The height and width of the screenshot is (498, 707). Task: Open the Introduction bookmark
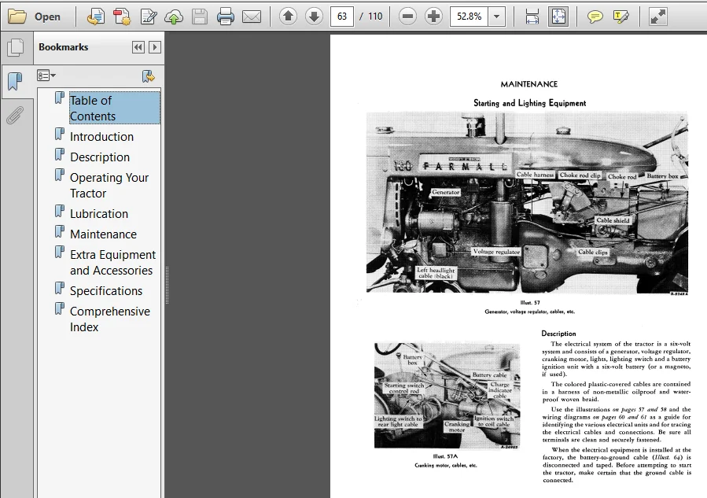click(x=102, y=137)
